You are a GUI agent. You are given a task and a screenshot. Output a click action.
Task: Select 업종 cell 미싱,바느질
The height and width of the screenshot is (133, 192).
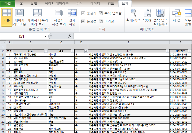coord(61,86)
